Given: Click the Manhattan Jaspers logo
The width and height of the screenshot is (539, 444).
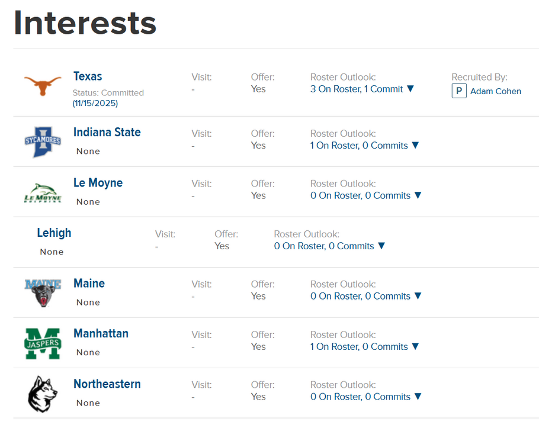Looking at the screenshot, I should (x=43, y=343).
